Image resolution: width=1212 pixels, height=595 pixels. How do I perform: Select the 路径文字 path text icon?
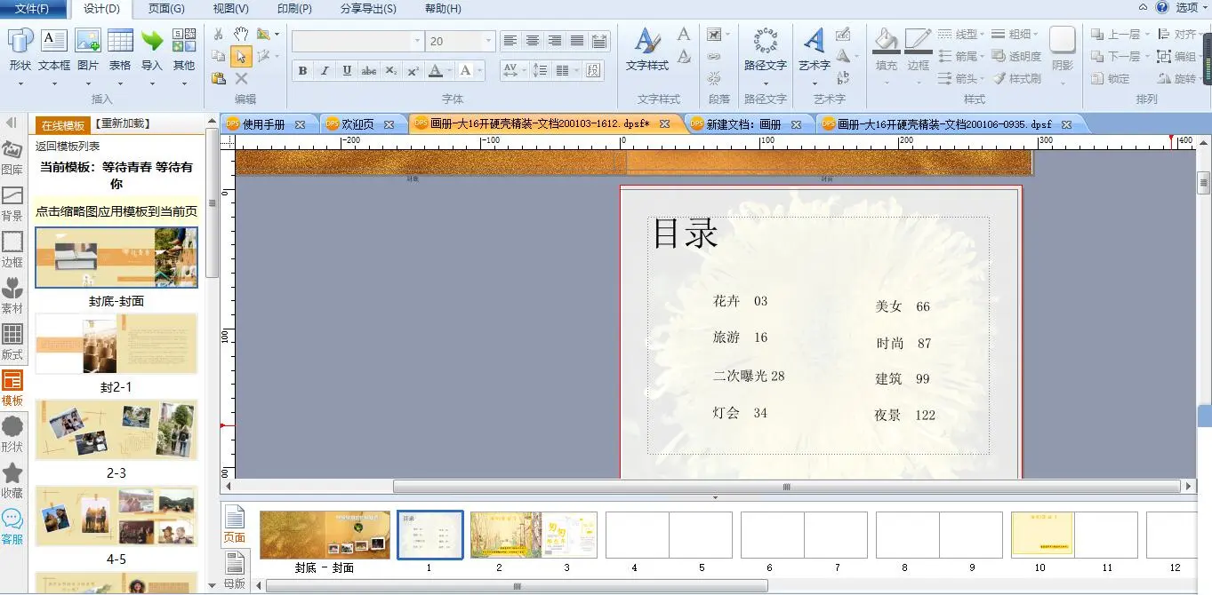tap(765, 42)
